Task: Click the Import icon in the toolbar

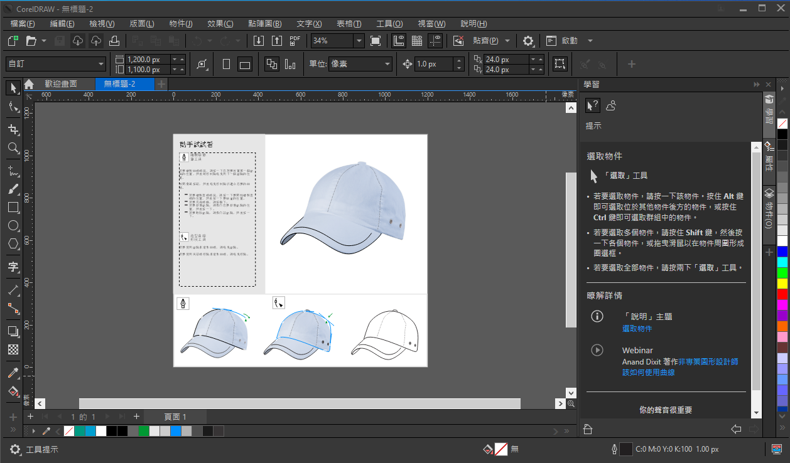Action: tap(259, 41)
